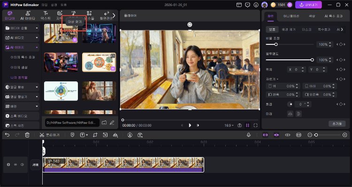The width and height of the screenshot is (352, 187).
Task: Click the 불투명도 opacity slider handle
Action: click(x=312, y=60)
